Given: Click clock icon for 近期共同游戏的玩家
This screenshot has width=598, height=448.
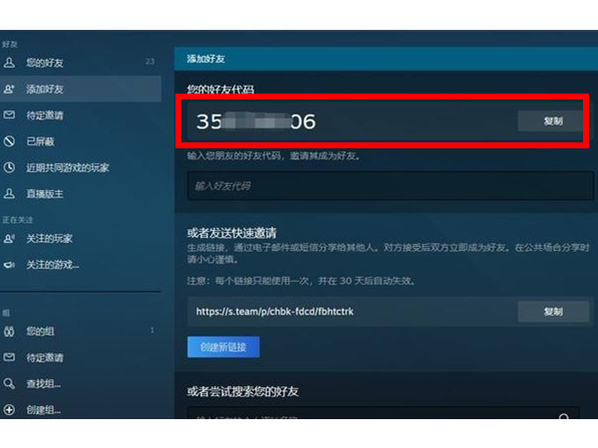Looking at the screenshot, I should pos(10,167).
